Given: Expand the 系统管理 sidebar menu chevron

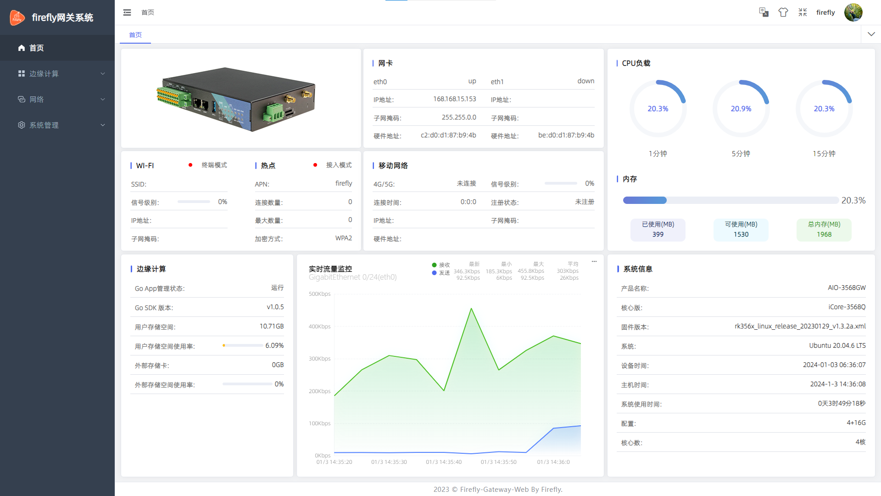Looking at the screenshot, I should [103, 125].
